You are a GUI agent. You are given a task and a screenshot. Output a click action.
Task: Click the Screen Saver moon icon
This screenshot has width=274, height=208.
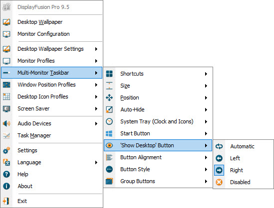tap(6, 108)
